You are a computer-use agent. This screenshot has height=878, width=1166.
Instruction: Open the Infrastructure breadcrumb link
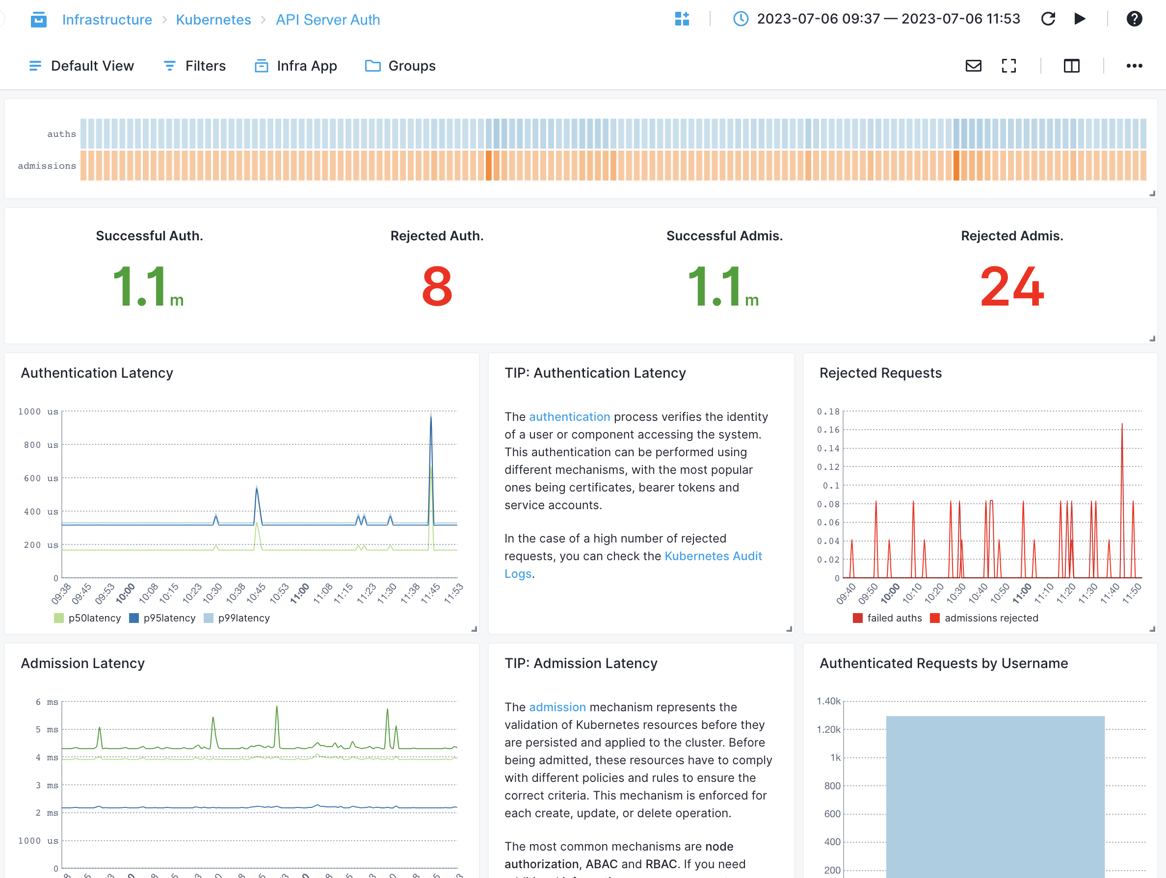107,20
